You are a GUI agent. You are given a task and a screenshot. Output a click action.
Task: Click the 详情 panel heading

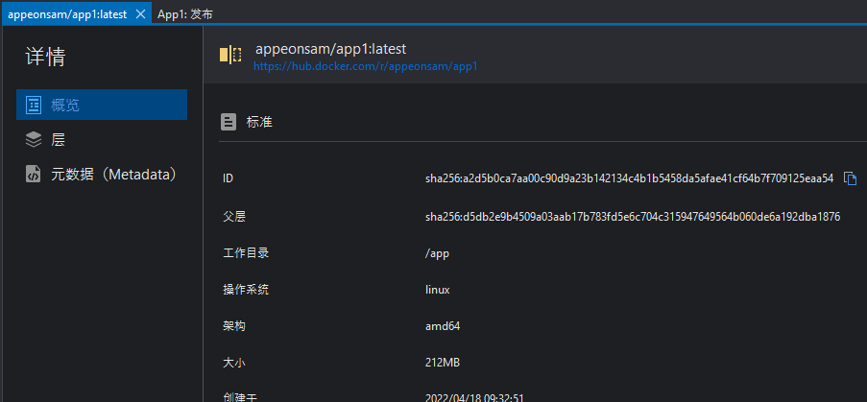(x=45, y=57)
